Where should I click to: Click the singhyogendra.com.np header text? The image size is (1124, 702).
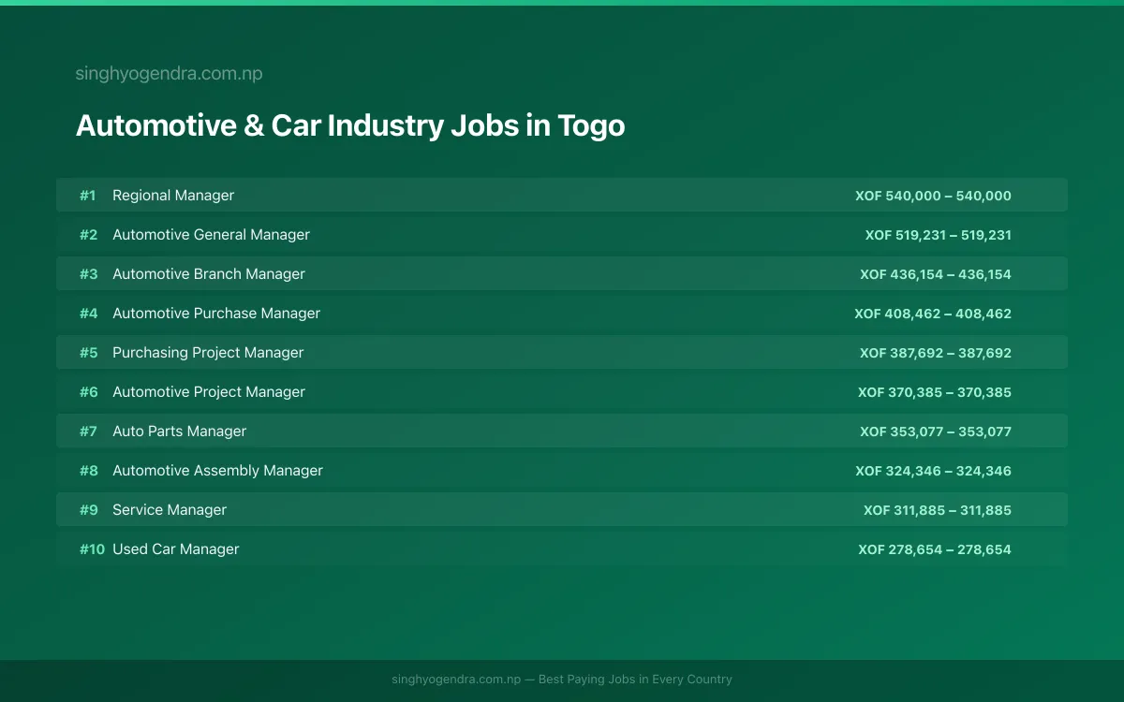(x=169, y=74)
